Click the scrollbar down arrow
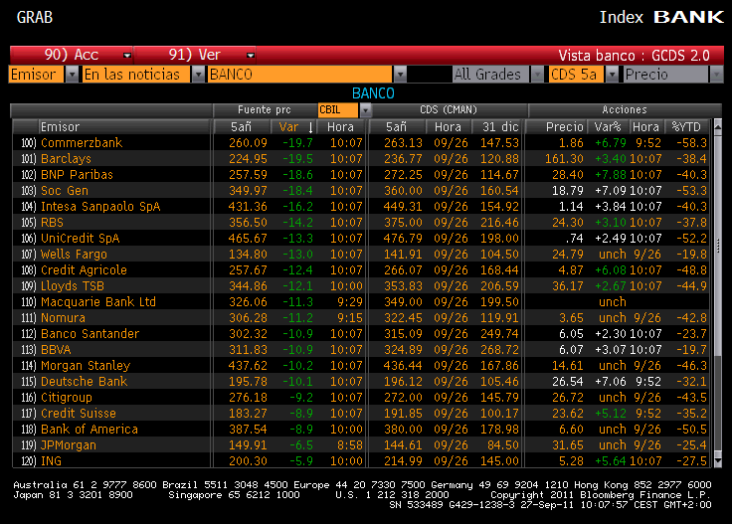 718,461
